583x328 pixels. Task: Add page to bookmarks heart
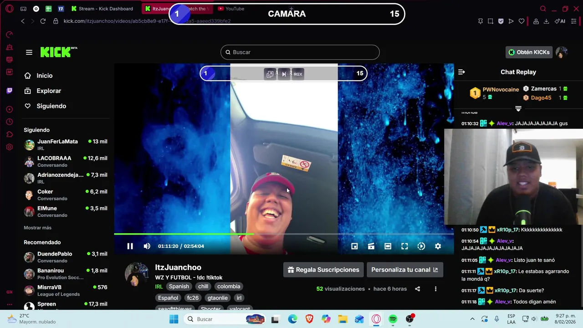[522, 21]
